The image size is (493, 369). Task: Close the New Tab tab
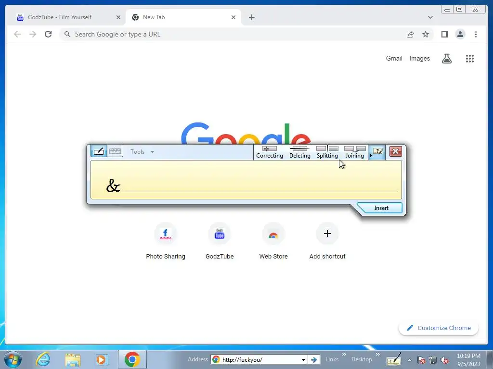click(x=234, y=17)
